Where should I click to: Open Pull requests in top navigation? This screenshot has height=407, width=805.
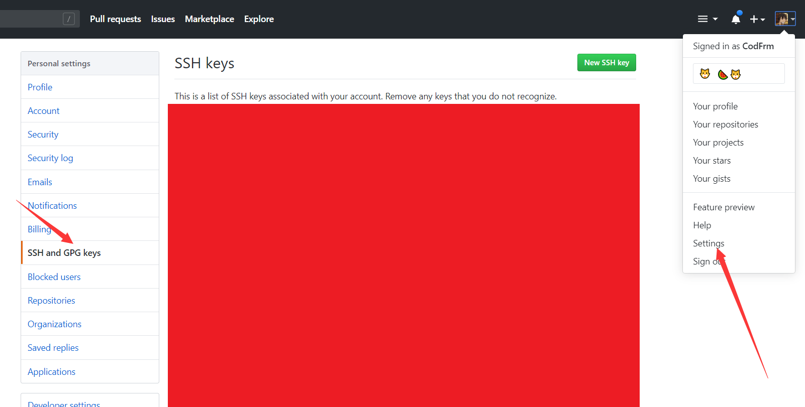click(115, 19)
